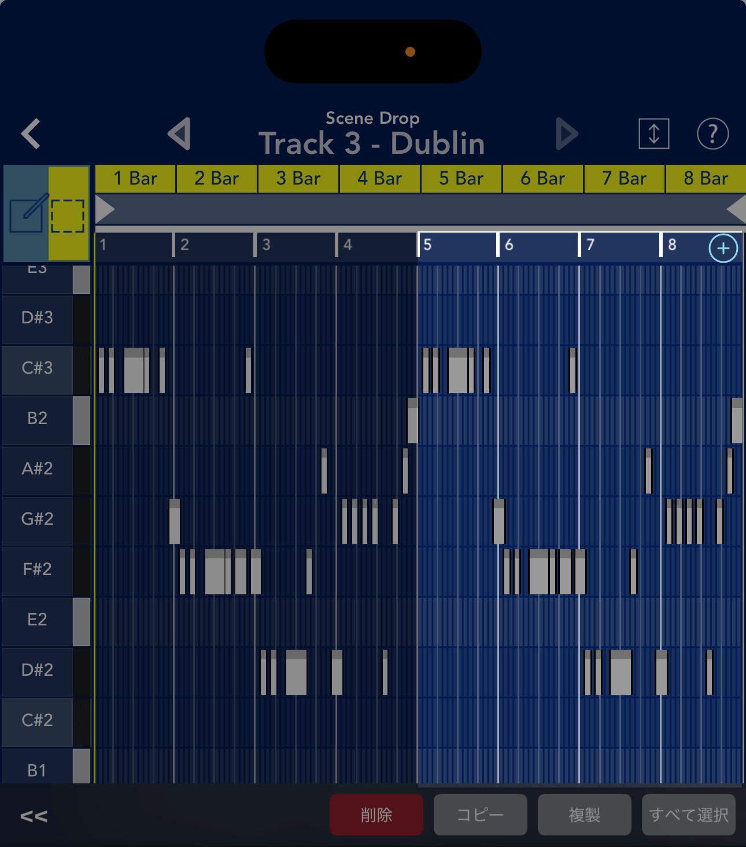Click bar 5 in the timeline ruler

tap(457, 245)
